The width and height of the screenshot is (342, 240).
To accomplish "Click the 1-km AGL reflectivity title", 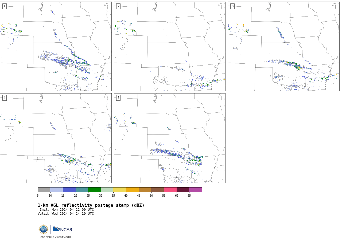I will (91, 205).
